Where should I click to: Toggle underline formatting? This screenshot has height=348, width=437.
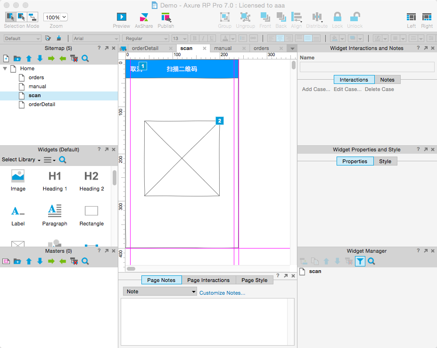pos(212,38)
